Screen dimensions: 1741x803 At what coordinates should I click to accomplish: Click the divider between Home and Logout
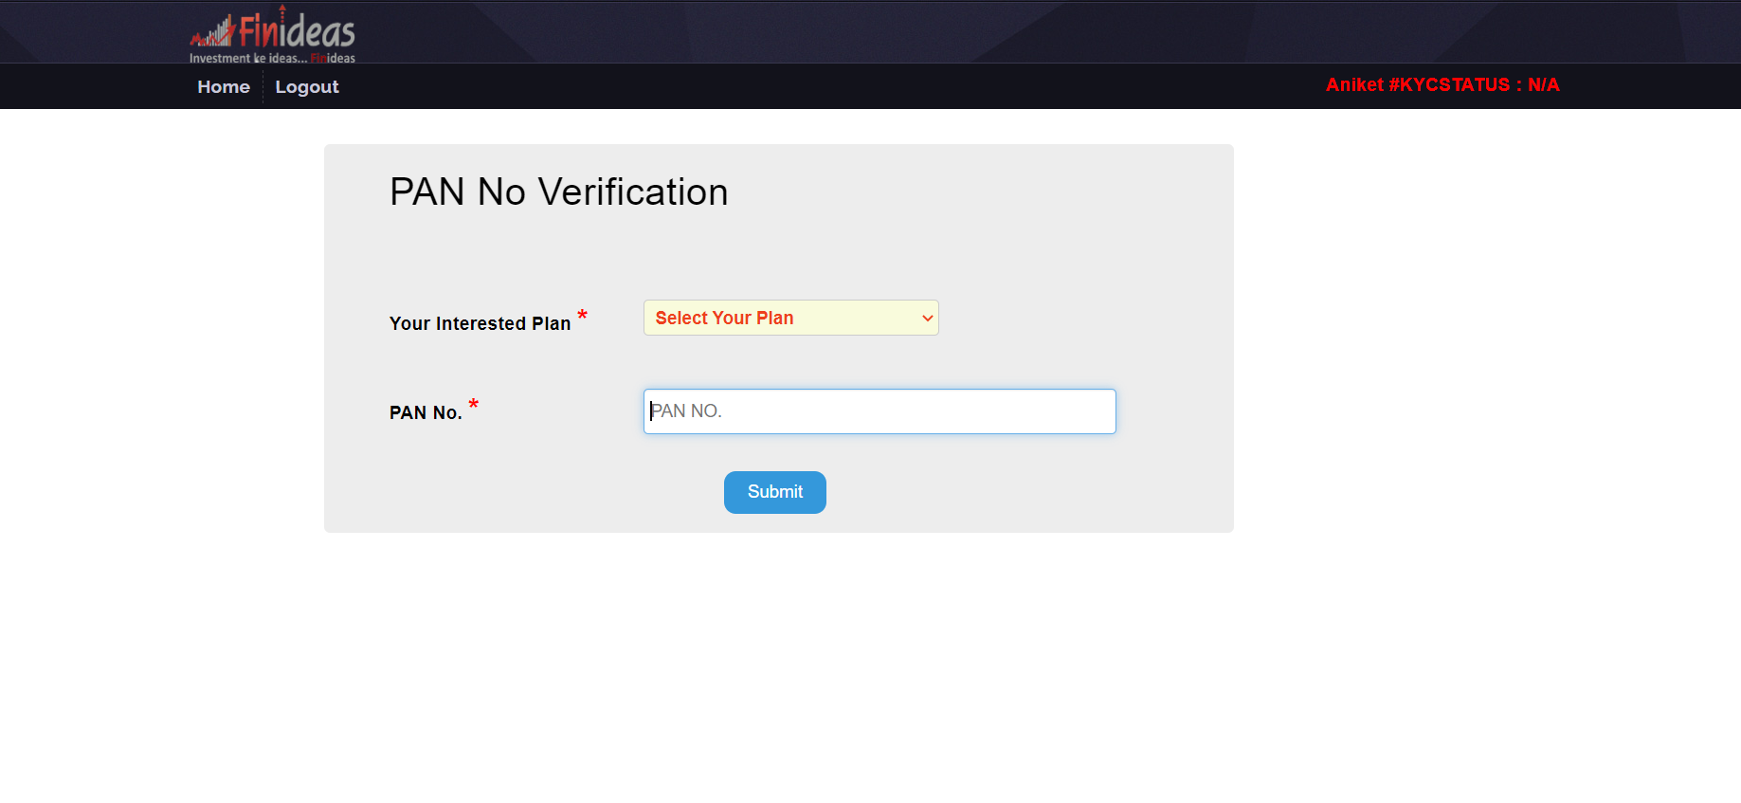pyautogui.click(x=263, y=87)
